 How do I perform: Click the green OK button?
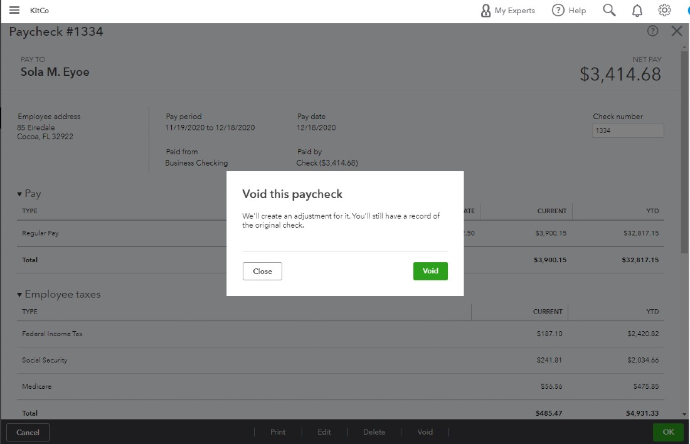[x=668, y=431]
